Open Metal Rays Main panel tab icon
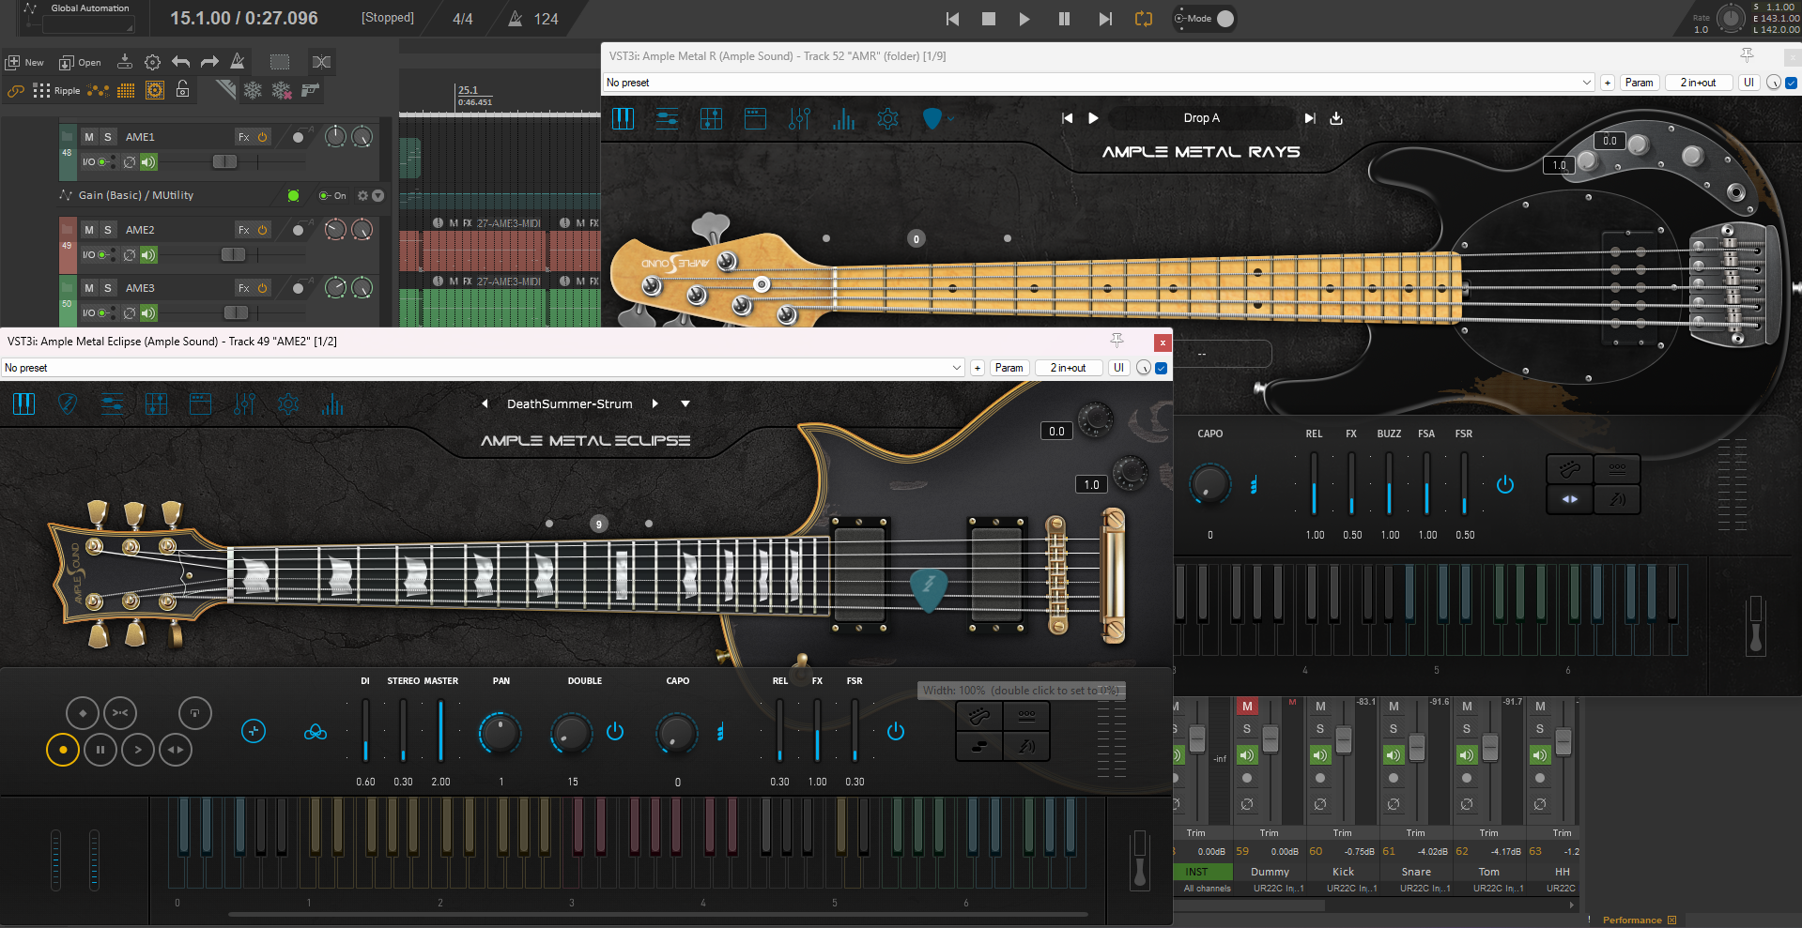The height and width of the screenshot is (928, 1802). click(x=623, y=118)
